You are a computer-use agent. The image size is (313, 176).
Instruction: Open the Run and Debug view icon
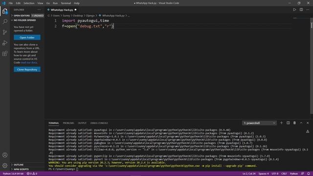click(x=5, y=43)
